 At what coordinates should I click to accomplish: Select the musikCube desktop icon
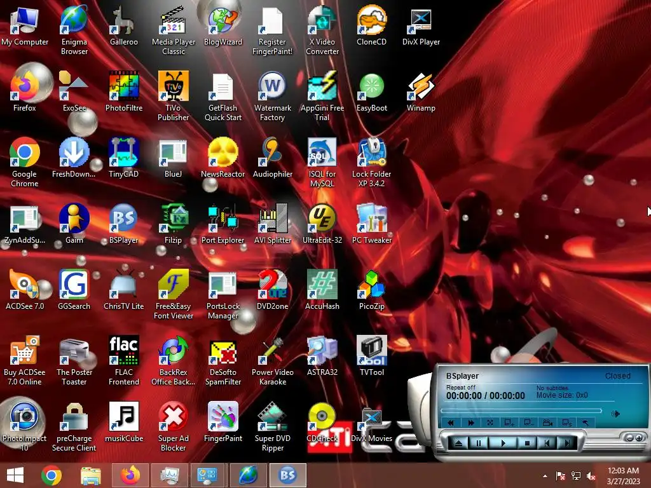(124, 423)
